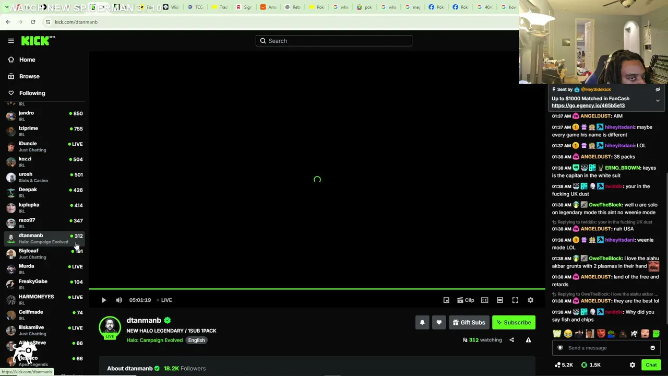Hide the pinned HeySidekick message

(658, 89)
